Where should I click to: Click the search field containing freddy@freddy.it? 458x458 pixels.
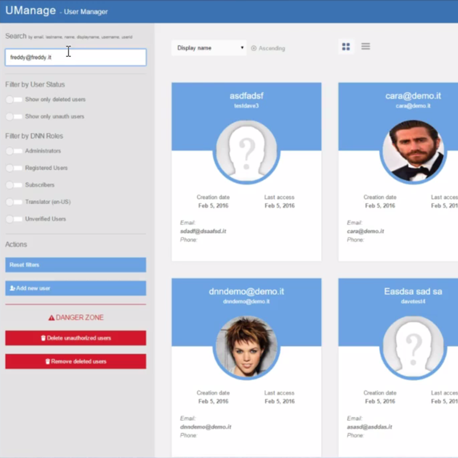(76, 57)
